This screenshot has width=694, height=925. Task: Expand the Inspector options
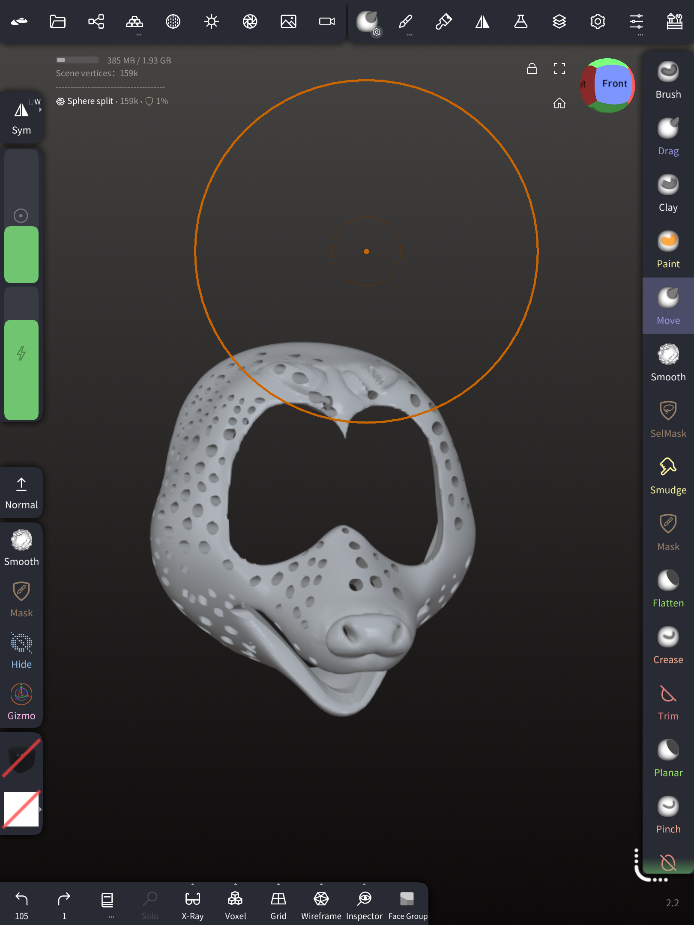click(x=364, y=884)
